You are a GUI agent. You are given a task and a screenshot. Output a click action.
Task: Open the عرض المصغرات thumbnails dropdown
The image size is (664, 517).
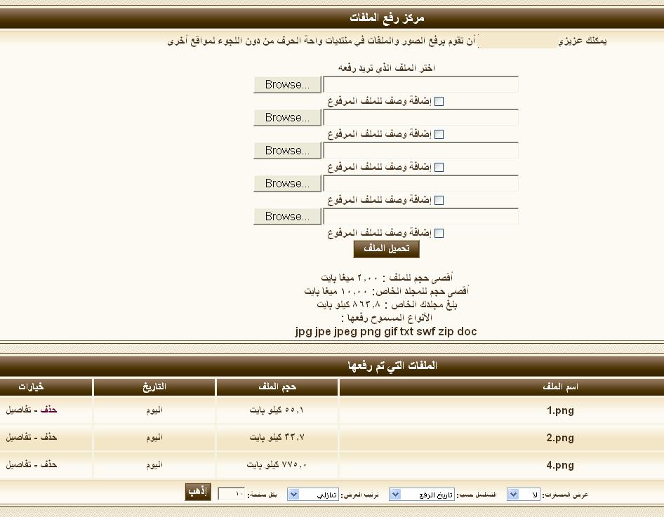(x=514, y=495)
